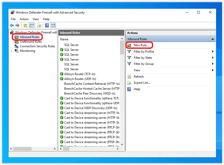
Task: Toggle the Show/Hide Action Pane toolbar button
Action: tap(53, 25)
